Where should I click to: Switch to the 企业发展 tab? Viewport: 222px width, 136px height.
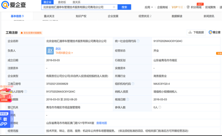click(x=113, y=16)
